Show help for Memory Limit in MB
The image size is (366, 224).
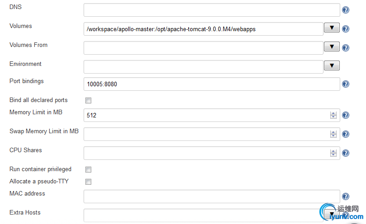point(346,115)
